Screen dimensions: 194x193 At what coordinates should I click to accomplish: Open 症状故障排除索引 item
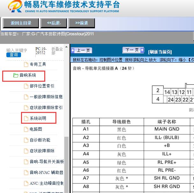tap(46, 107)
